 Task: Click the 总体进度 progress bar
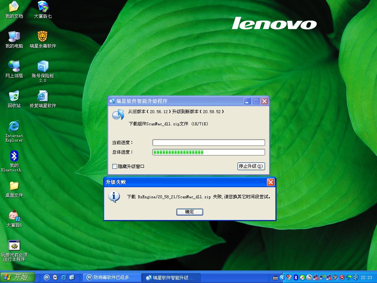(208, 152)
